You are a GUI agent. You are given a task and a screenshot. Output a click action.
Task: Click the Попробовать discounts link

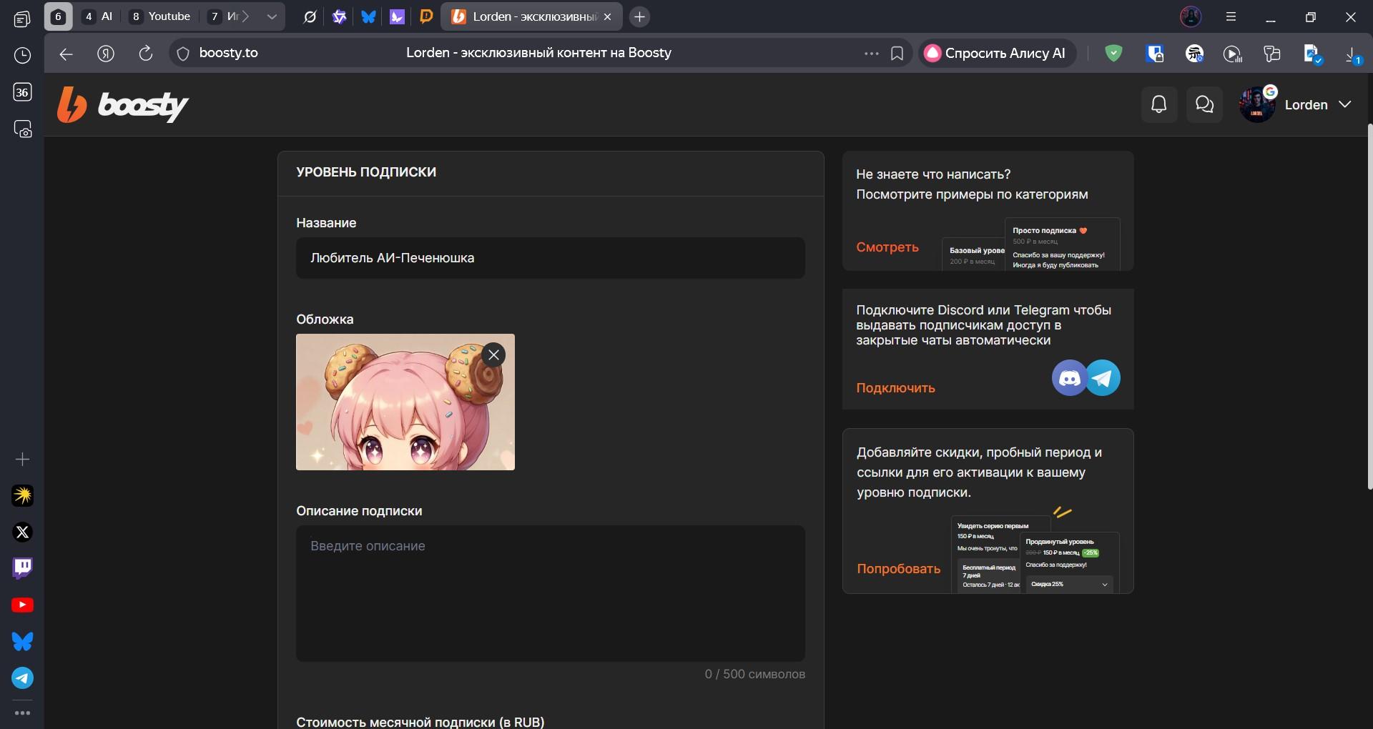pos(898,569)
